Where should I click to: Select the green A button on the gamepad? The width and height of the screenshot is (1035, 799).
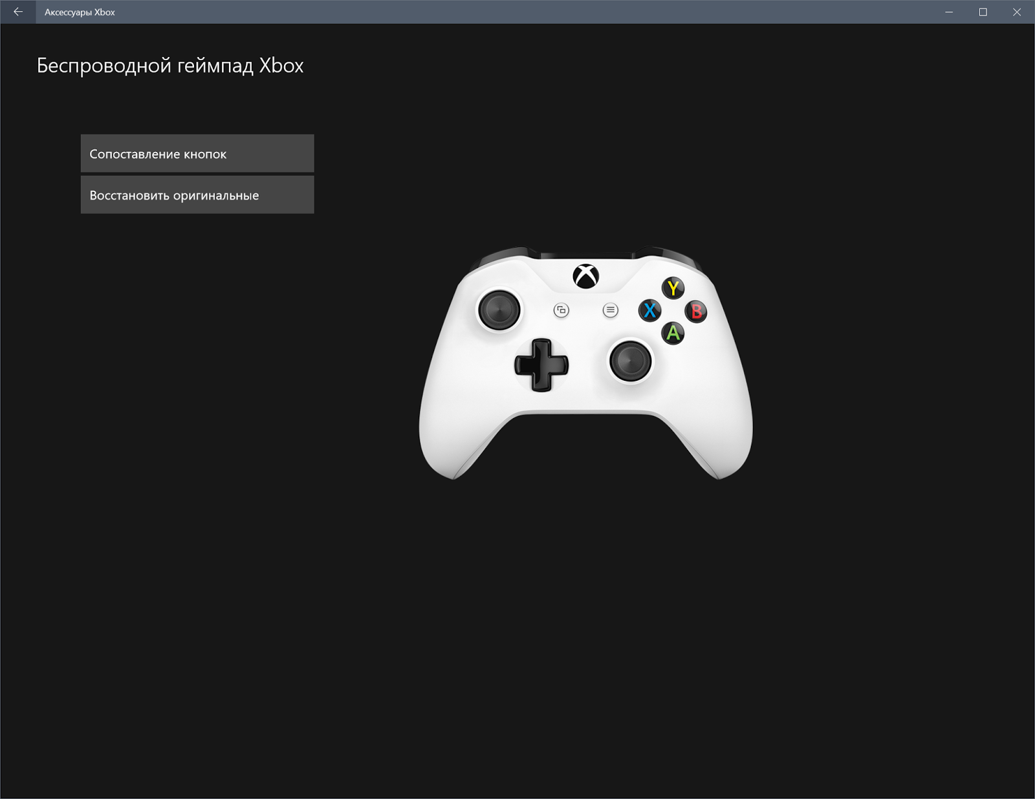(x=673, y=333)
